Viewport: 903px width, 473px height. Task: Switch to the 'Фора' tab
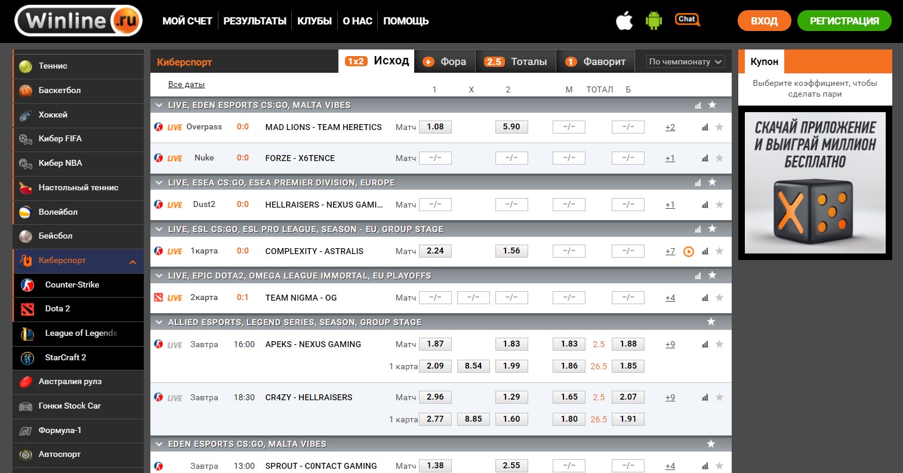(x=445, y=61)
